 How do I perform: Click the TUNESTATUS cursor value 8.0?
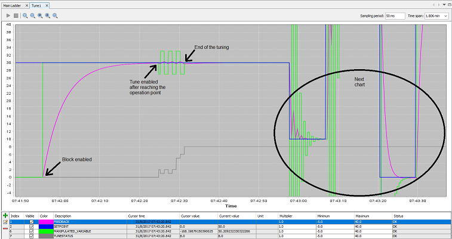coord(199,236)
